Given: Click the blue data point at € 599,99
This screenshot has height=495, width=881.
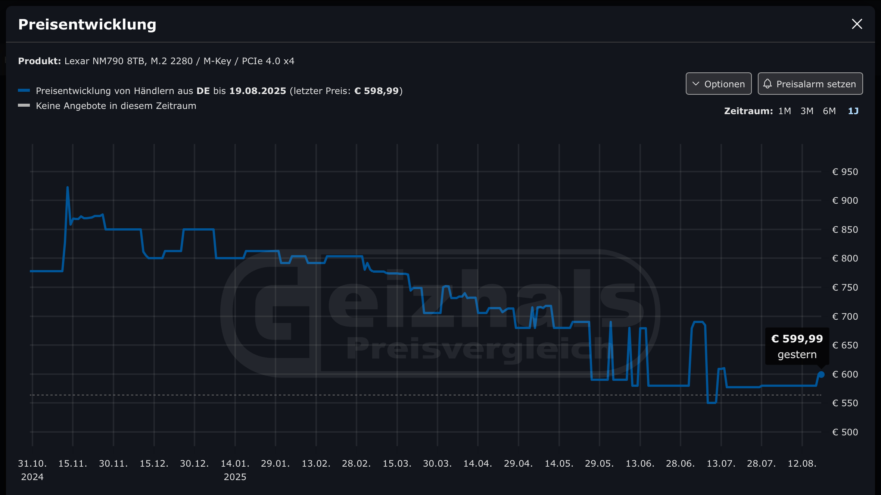Looking at the screenshot, I should click(x=821, y=374).
